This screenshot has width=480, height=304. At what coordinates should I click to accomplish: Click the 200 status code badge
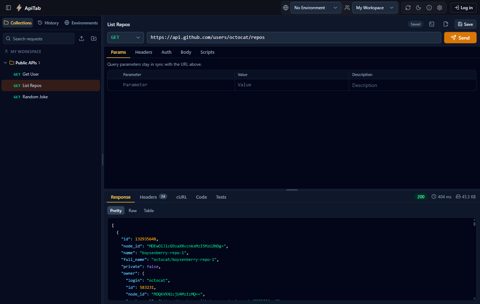[x=421, y=197]
